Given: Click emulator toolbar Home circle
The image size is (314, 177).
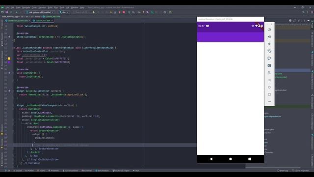Looking at the screenshot, I should [x=269, y=88].
